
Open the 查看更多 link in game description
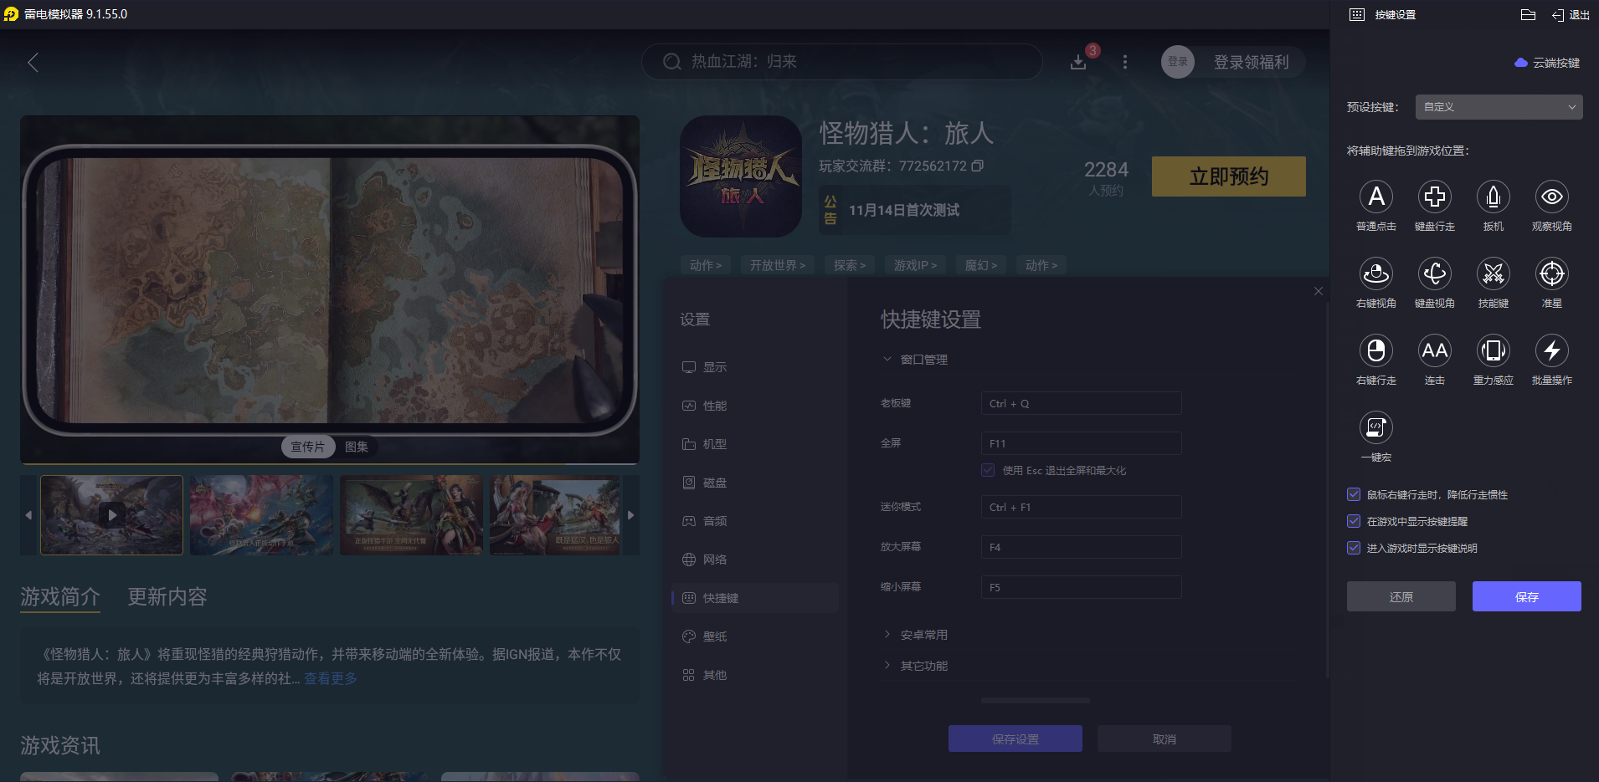(x=330, y=678)
